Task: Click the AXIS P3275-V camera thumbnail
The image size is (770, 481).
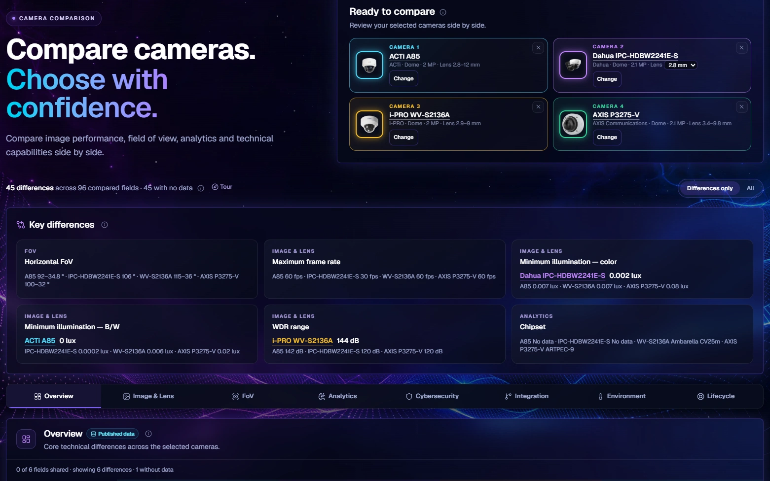Action: click(573, 124)
